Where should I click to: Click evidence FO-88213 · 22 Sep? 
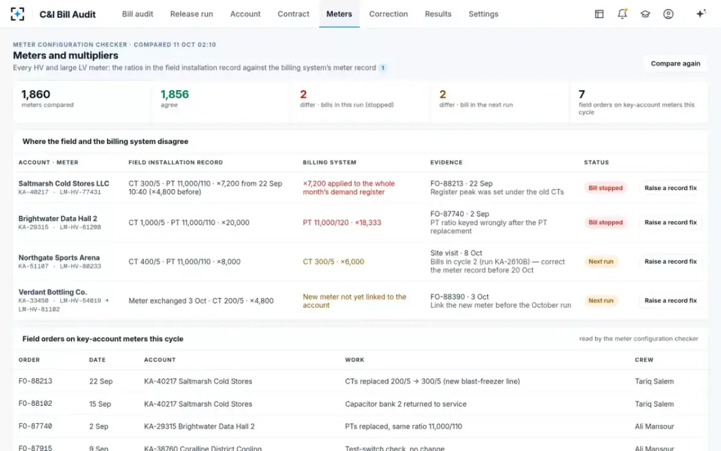pos(461,183)
